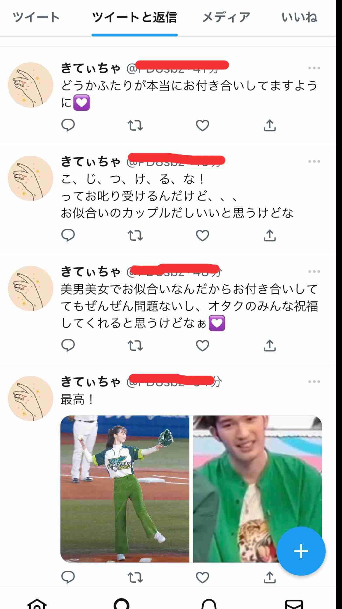Open more options on こ、じ、つ、け、る、な！ tweet
This screenshot has width=342, height=609.
coord(314,161)
